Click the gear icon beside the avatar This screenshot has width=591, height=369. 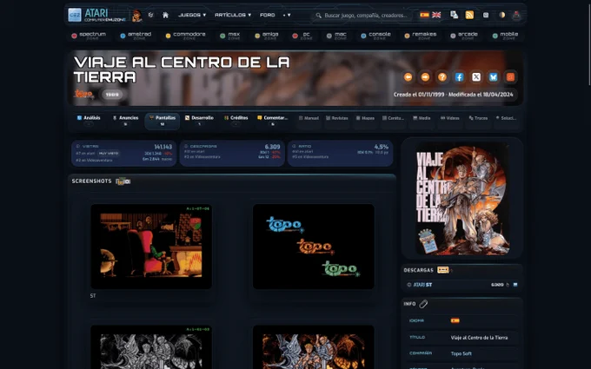pyautogui.click(x=150, y=15)
